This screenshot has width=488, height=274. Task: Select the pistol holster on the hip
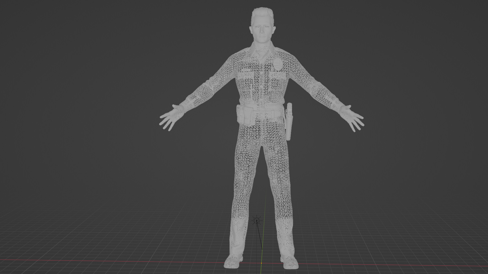pyautogui.click(x=289, y=122)
